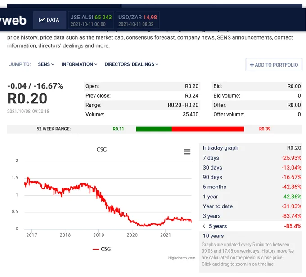Show the 1 year graph
Viewport: 306px width, 277px height.
(251, 197)
